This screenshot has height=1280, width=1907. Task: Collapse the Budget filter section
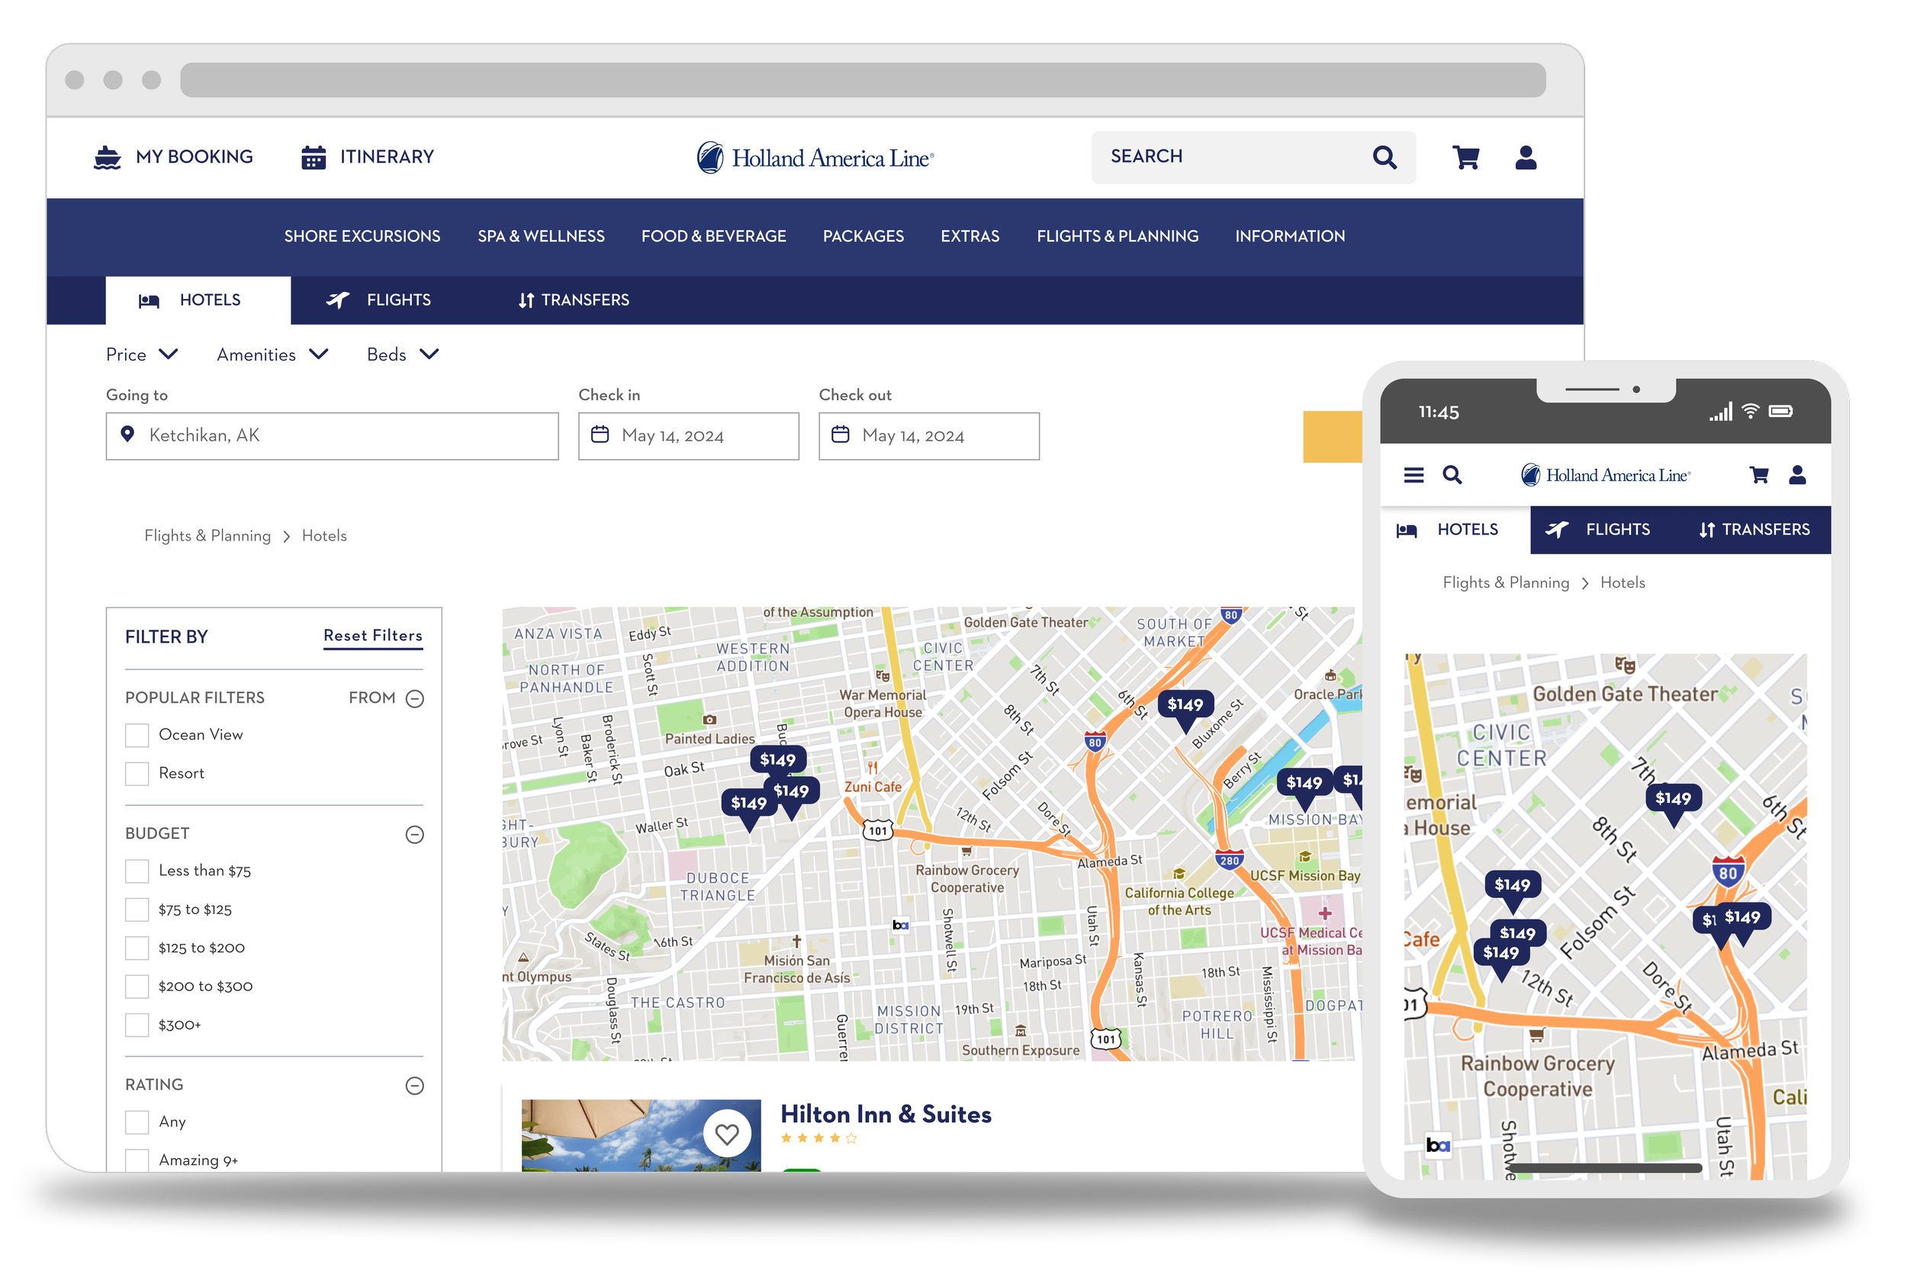pyautogui.click(x=414, y=834)
